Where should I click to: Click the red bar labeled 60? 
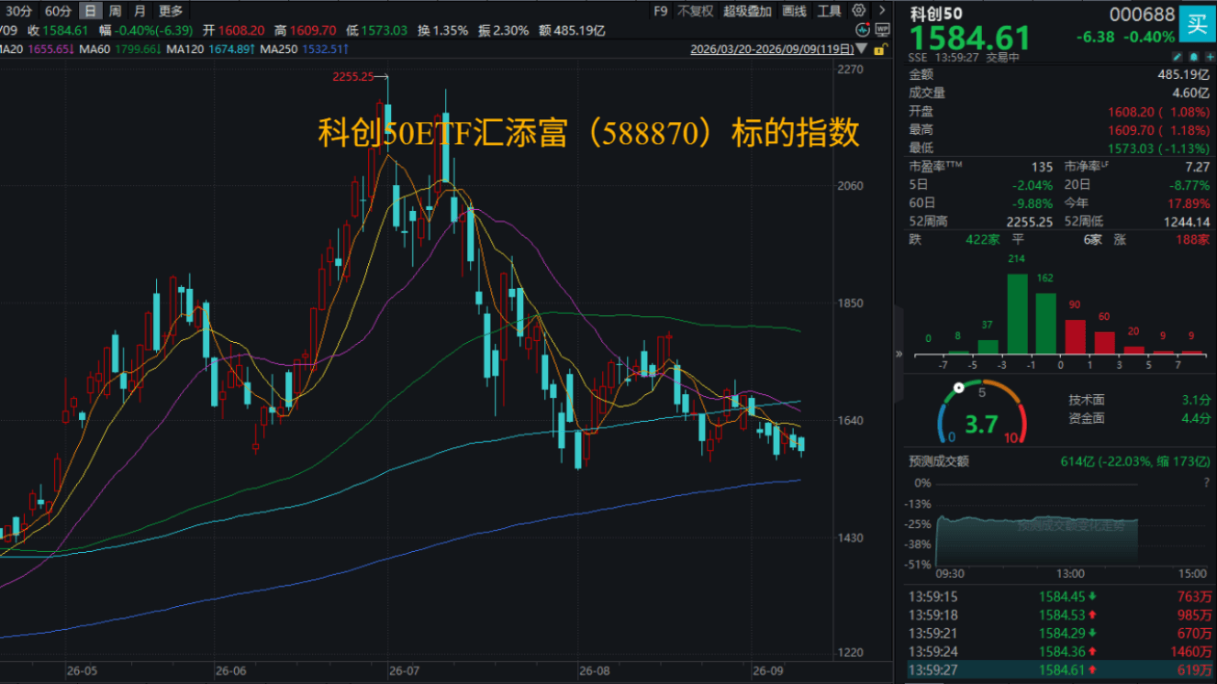pos(1104,342)
